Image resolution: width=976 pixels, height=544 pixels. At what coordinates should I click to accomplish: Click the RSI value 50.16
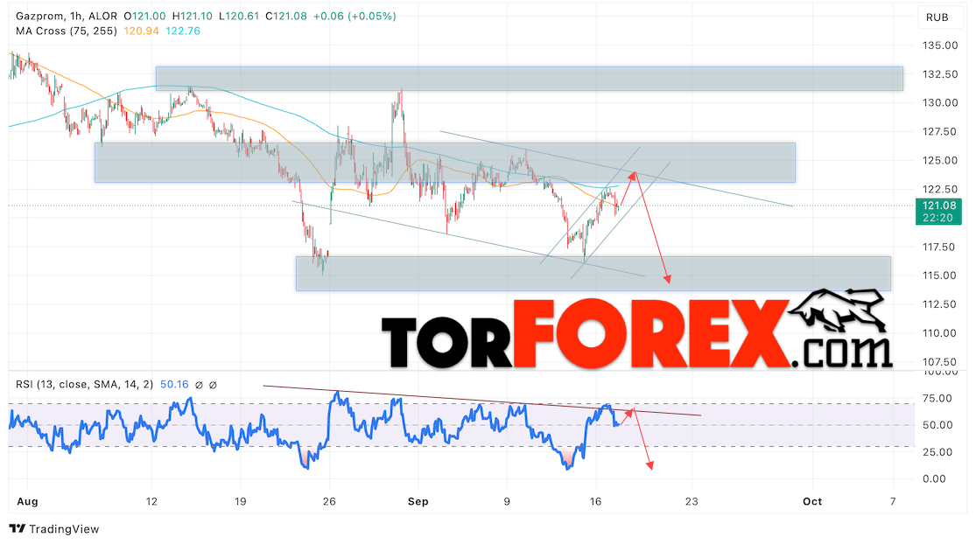[x=174, y=385]
